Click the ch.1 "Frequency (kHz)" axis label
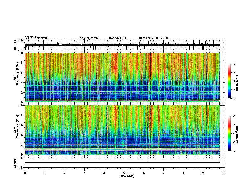Viewport: 251px width, 194px height. [x=17, y=74]
